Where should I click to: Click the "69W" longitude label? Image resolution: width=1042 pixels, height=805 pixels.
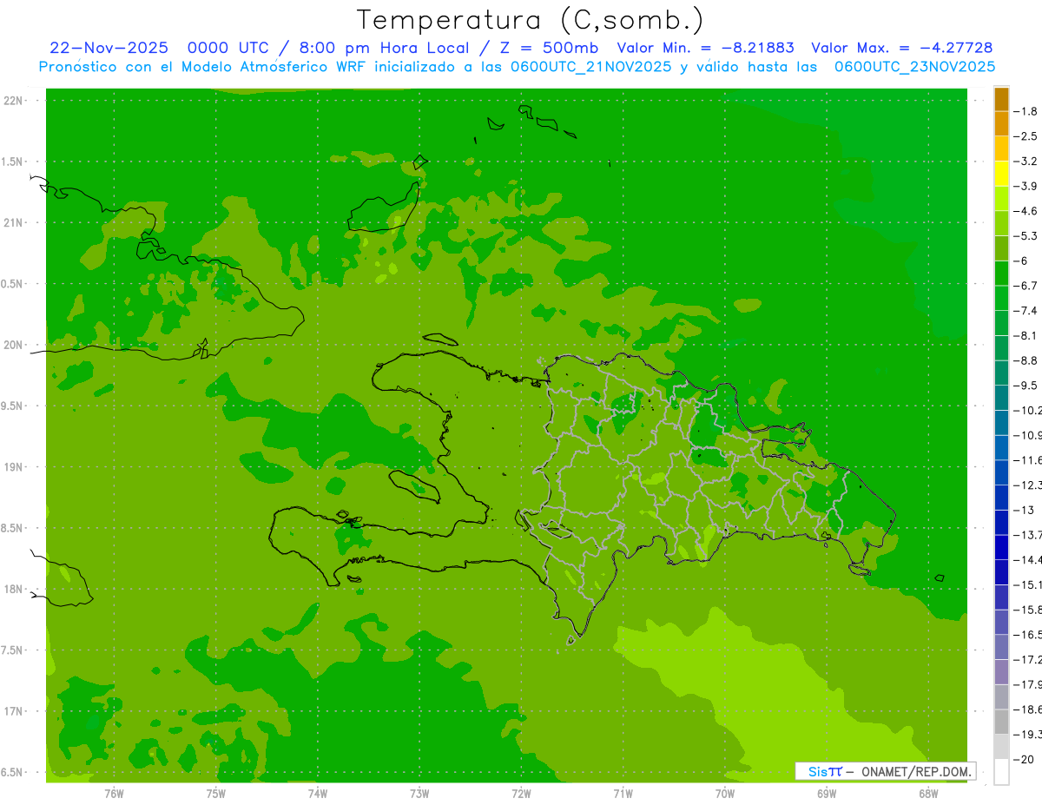pyautogui.click(x=827, y=794)
